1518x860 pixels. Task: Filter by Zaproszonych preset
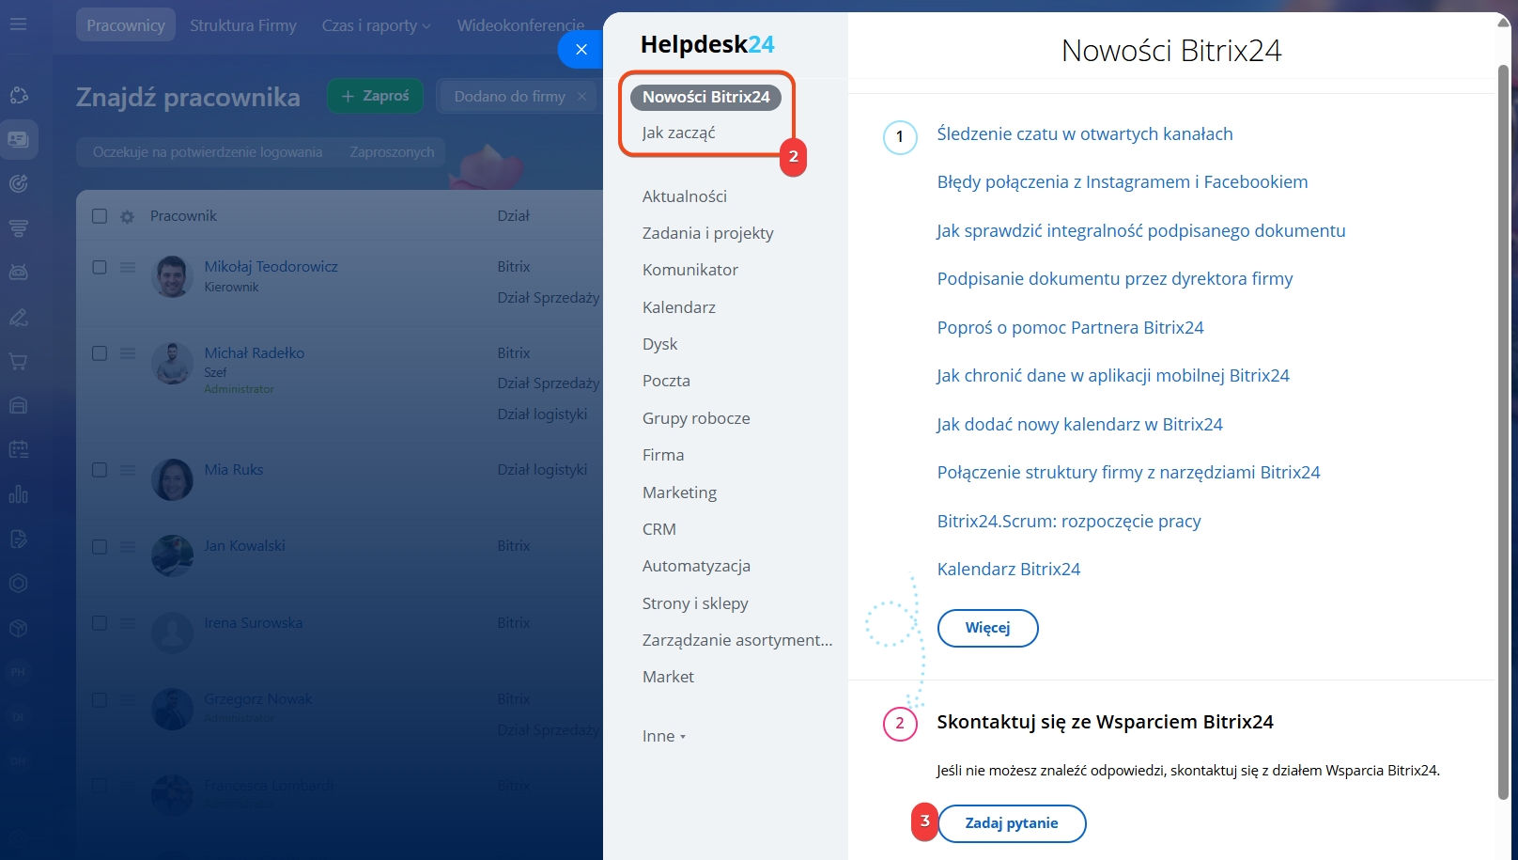[x=392, y=152]
